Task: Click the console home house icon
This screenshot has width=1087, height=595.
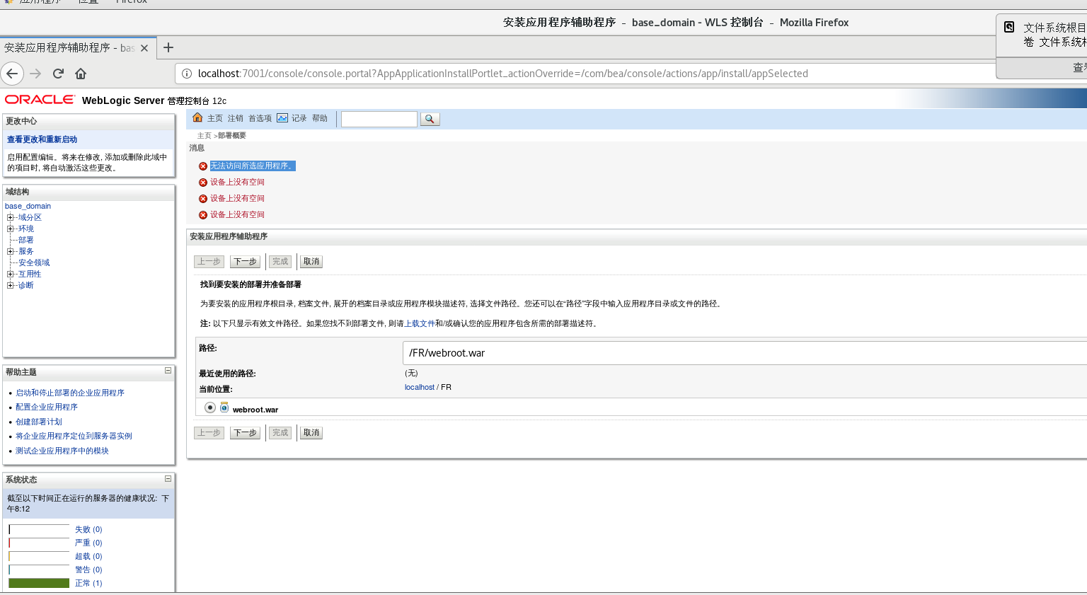Action: 197,117
